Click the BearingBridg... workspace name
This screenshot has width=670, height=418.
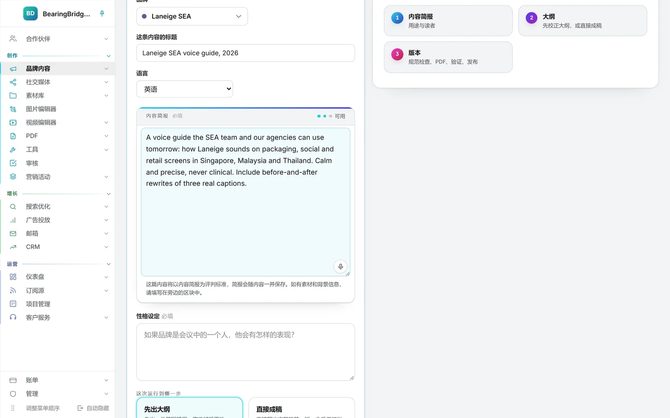tap(66, 14)
